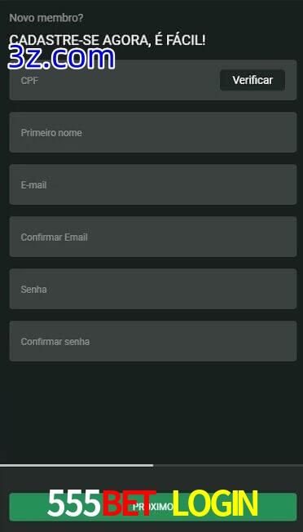Click the green PROXIMO button
Viewport: 303px width, 532px height.
pyautogui.click(x=153, y=508)
